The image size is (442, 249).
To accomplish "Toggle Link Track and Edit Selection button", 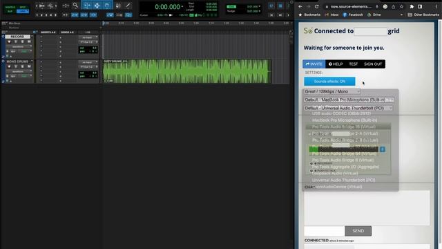I will [x=84, y=15].
